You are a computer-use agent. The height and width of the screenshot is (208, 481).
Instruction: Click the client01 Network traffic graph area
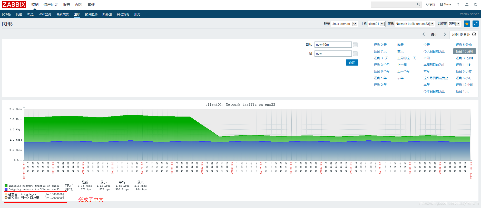tap(247, 135)
